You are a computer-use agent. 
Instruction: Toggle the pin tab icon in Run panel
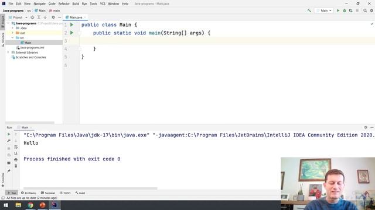click(x=9, y=171)
